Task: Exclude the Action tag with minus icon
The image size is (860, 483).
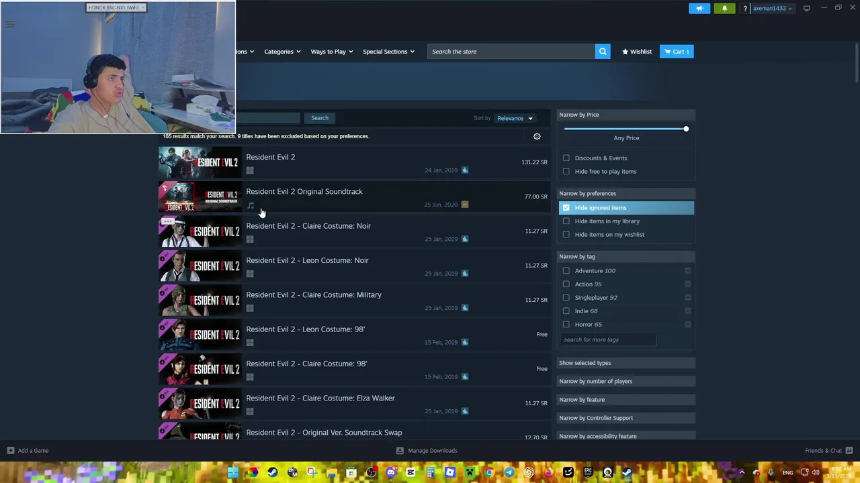Action: 687,284
